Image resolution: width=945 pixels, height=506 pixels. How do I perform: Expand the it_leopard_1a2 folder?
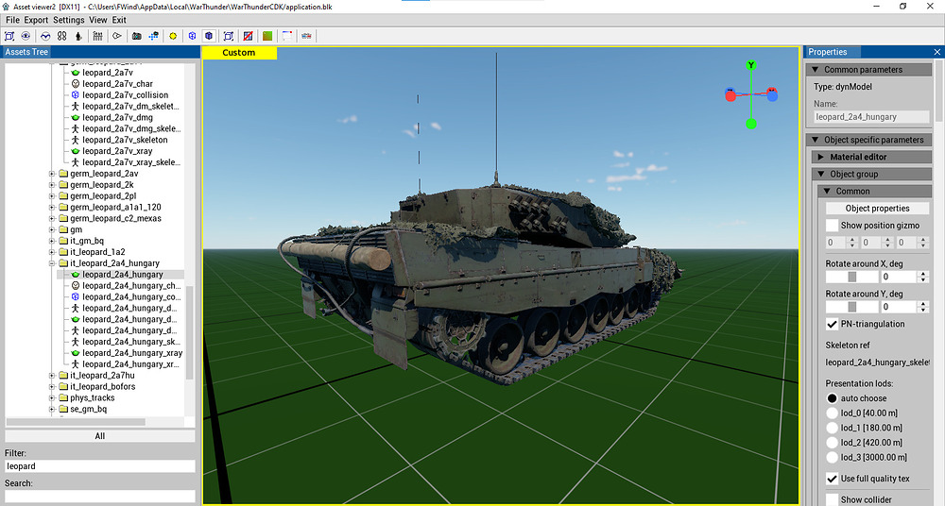coord(52,252)
